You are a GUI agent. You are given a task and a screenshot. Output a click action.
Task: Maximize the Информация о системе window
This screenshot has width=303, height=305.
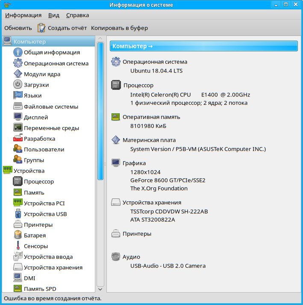tap(286, 4)
